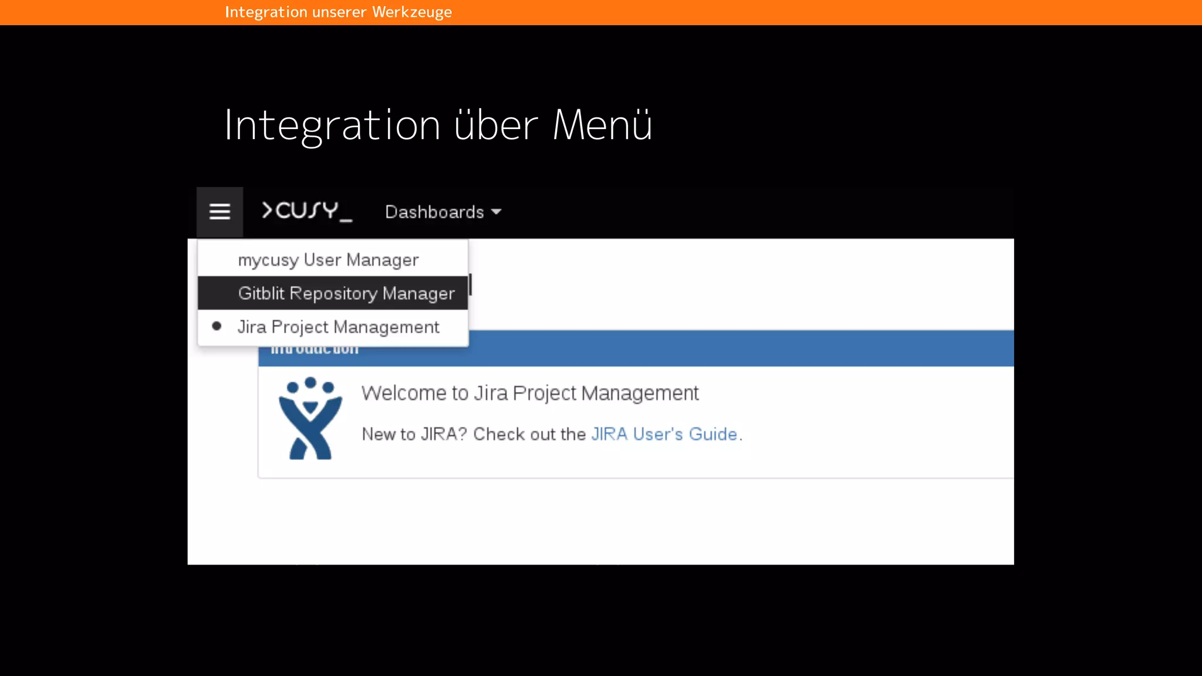
Task: Click the slide title Integration über Menü
Action: click(438, 125)
